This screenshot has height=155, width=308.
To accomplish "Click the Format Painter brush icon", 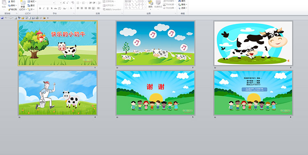I will [x=9, y=9].
